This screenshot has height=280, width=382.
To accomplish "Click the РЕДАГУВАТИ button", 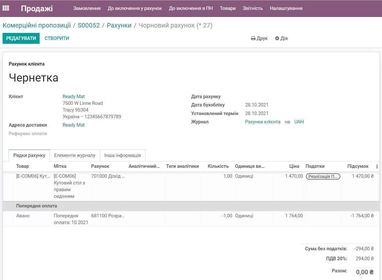I will [21, 38].
